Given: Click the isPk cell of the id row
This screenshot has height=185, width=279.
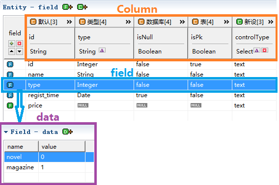Looking at the screenshot, I should (x=210, y=64).
